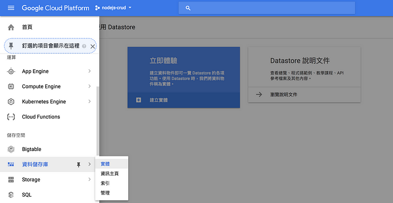Click the Datastore 說明文件 card heading

[300, 61]
